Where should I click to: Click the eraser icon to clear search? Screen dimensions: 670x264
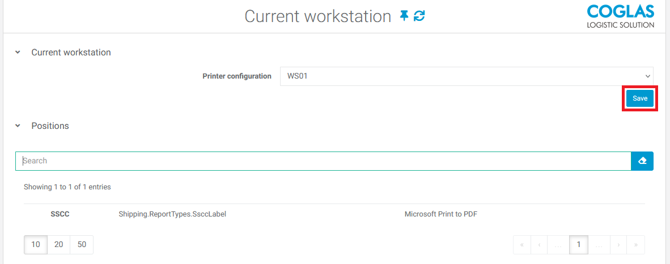click(642, 161)
